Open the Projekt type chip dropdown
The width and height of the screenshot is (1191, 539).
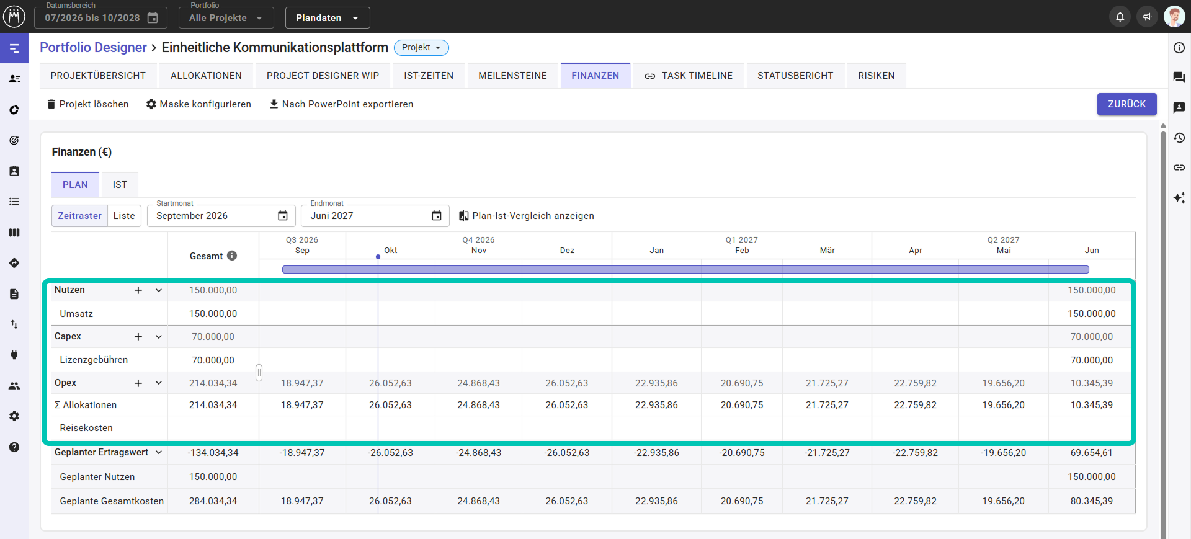point(421,48)
